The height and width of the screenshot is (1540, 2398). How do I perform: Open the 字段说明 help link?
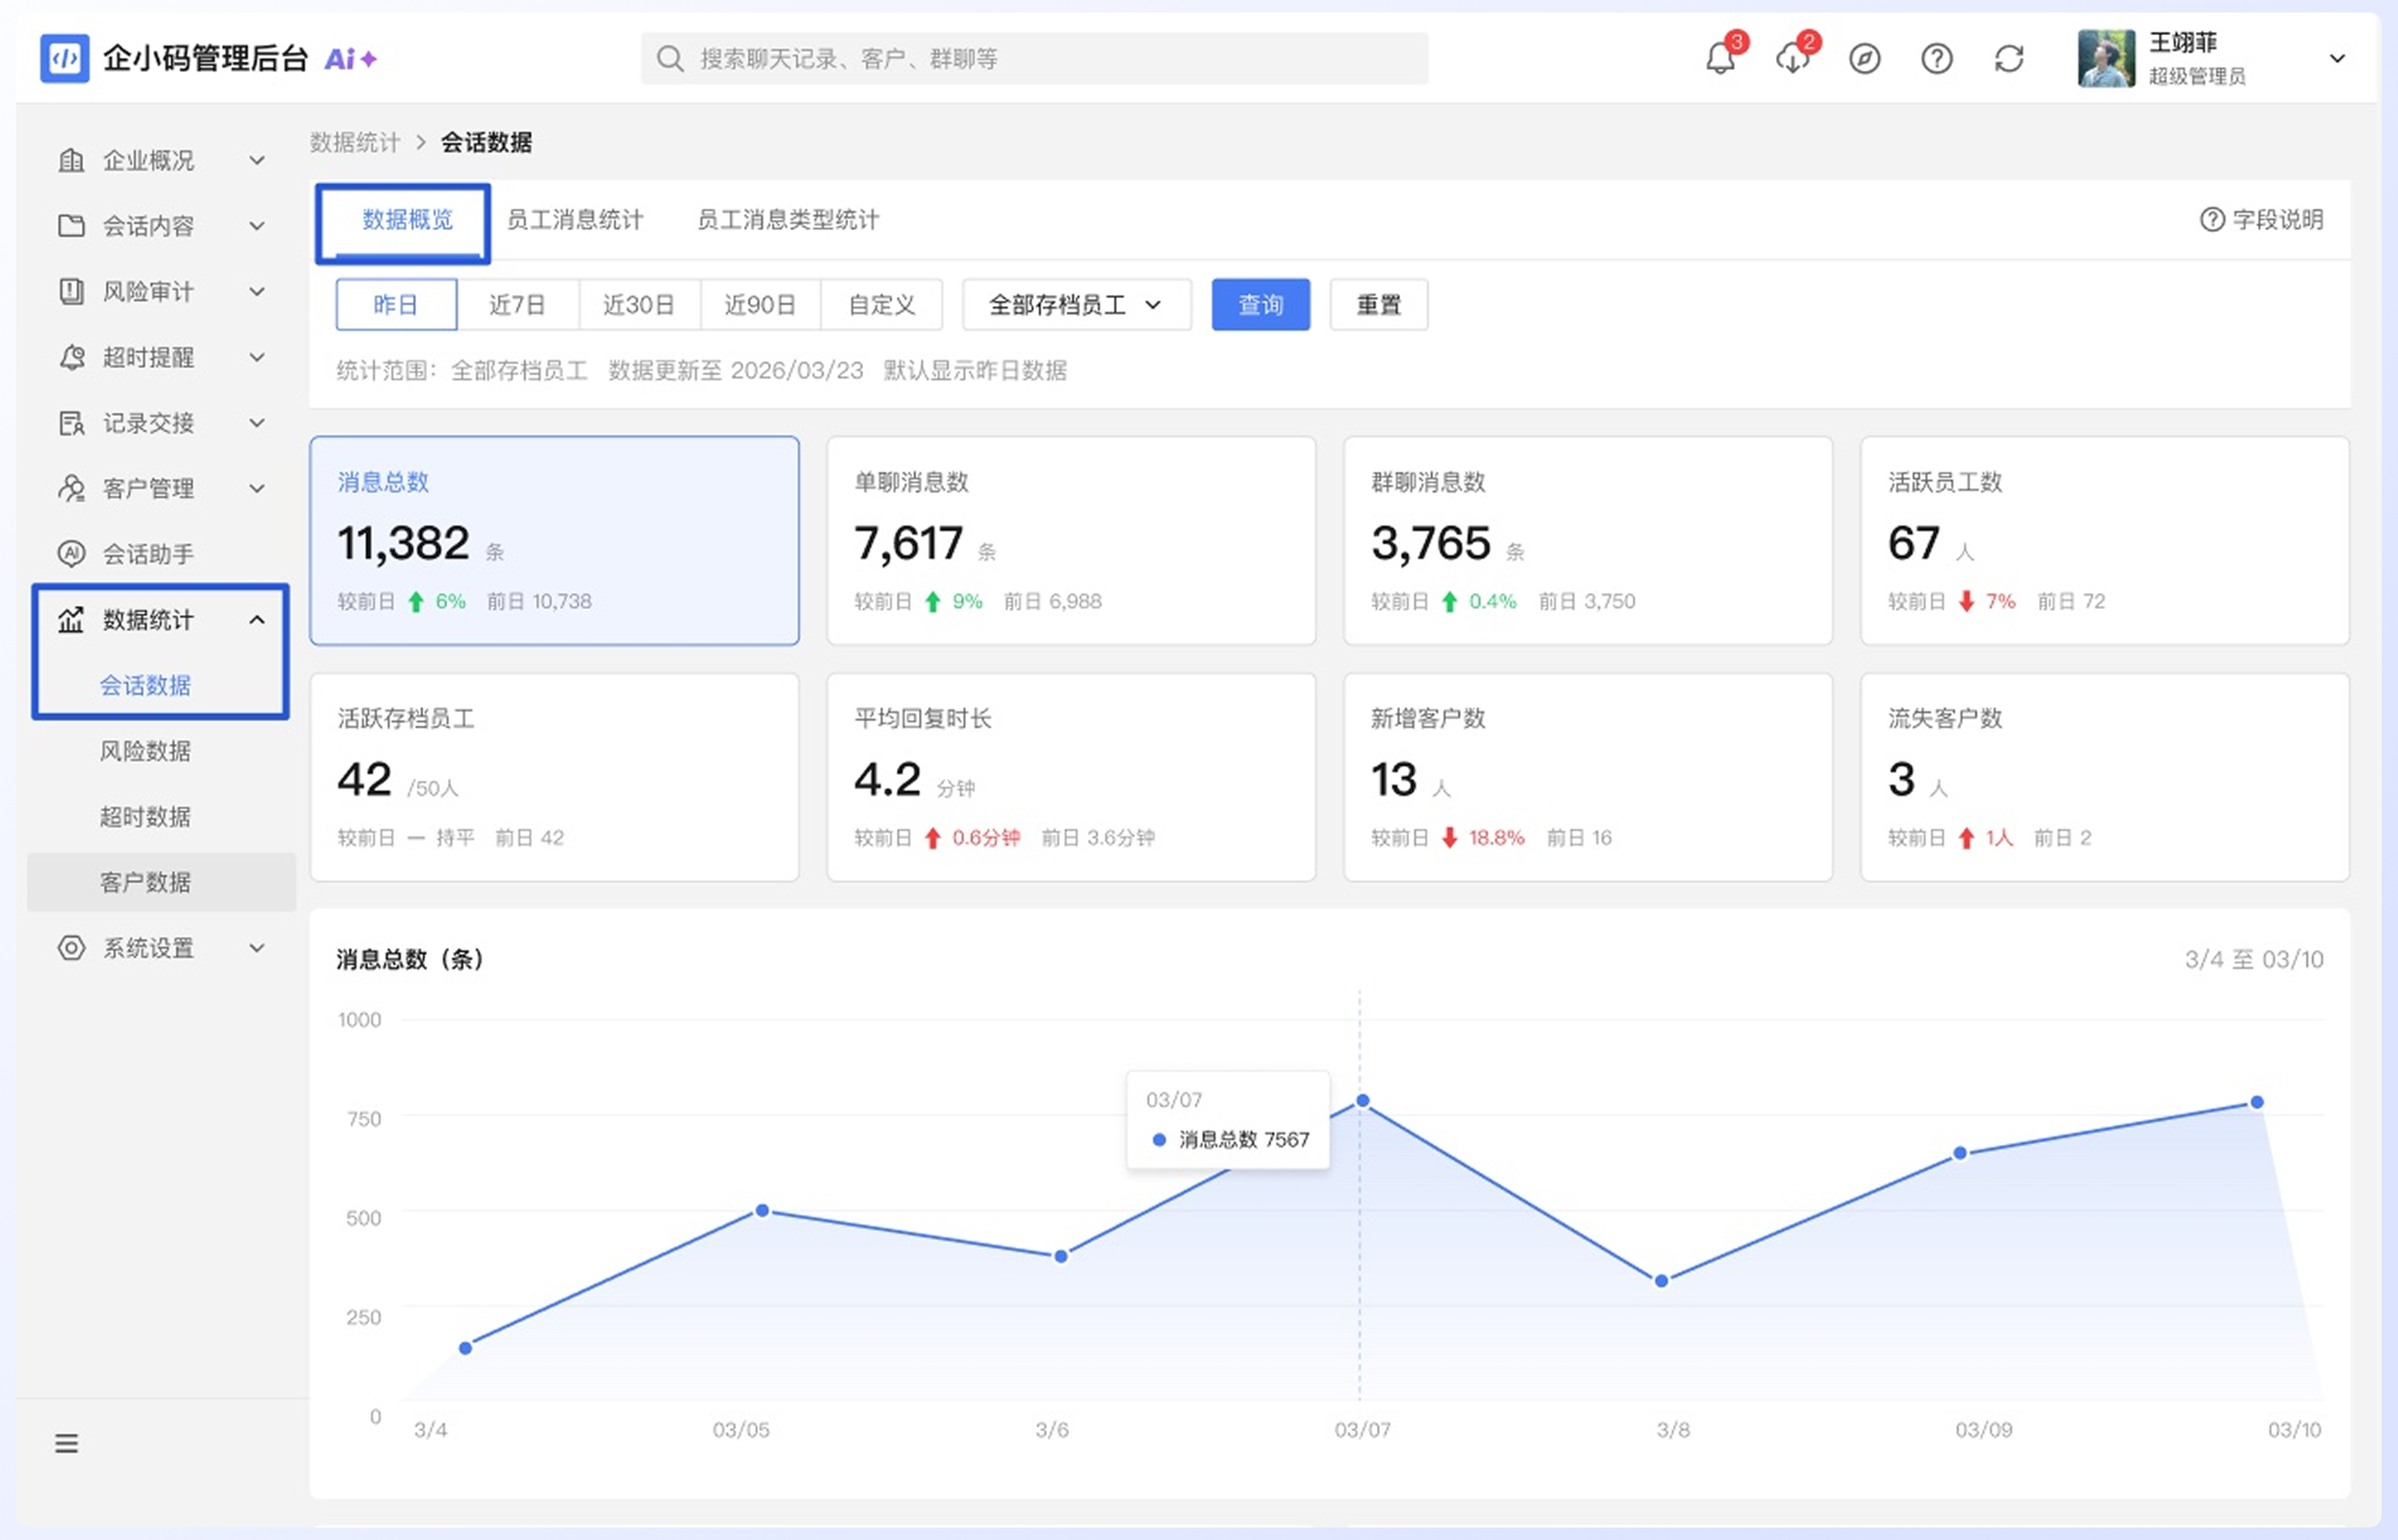tap(2262, 219)
